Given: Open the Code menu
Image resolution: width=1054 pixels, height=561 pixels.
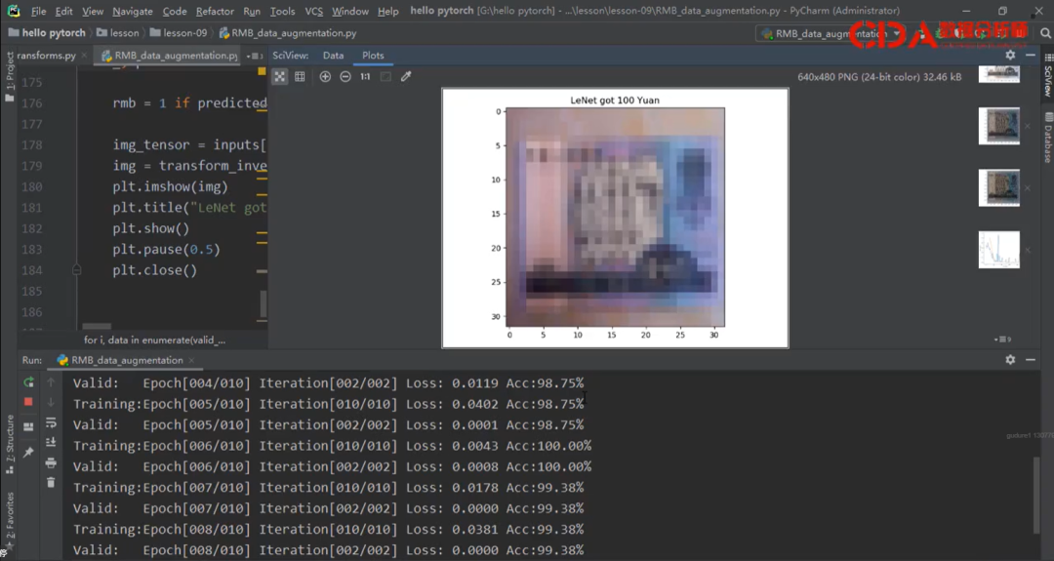Looking at the screenshot, I should coord(175,12).
